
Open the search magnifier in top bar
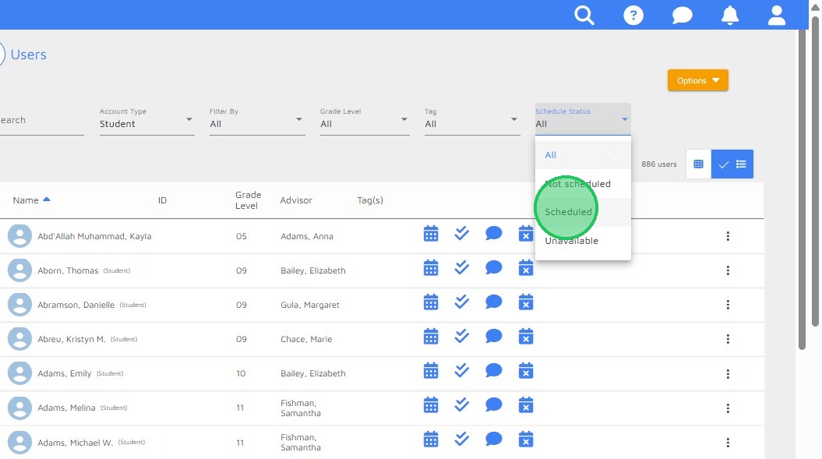[584, 16]
